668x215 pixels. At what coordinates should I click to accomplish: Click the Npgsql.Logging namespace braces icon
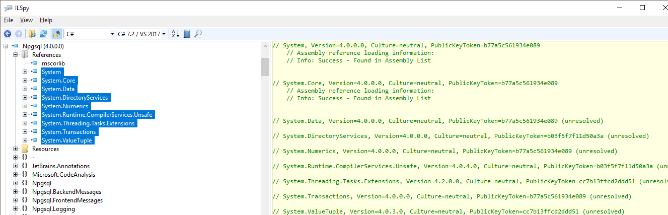[x=24, y=209]
